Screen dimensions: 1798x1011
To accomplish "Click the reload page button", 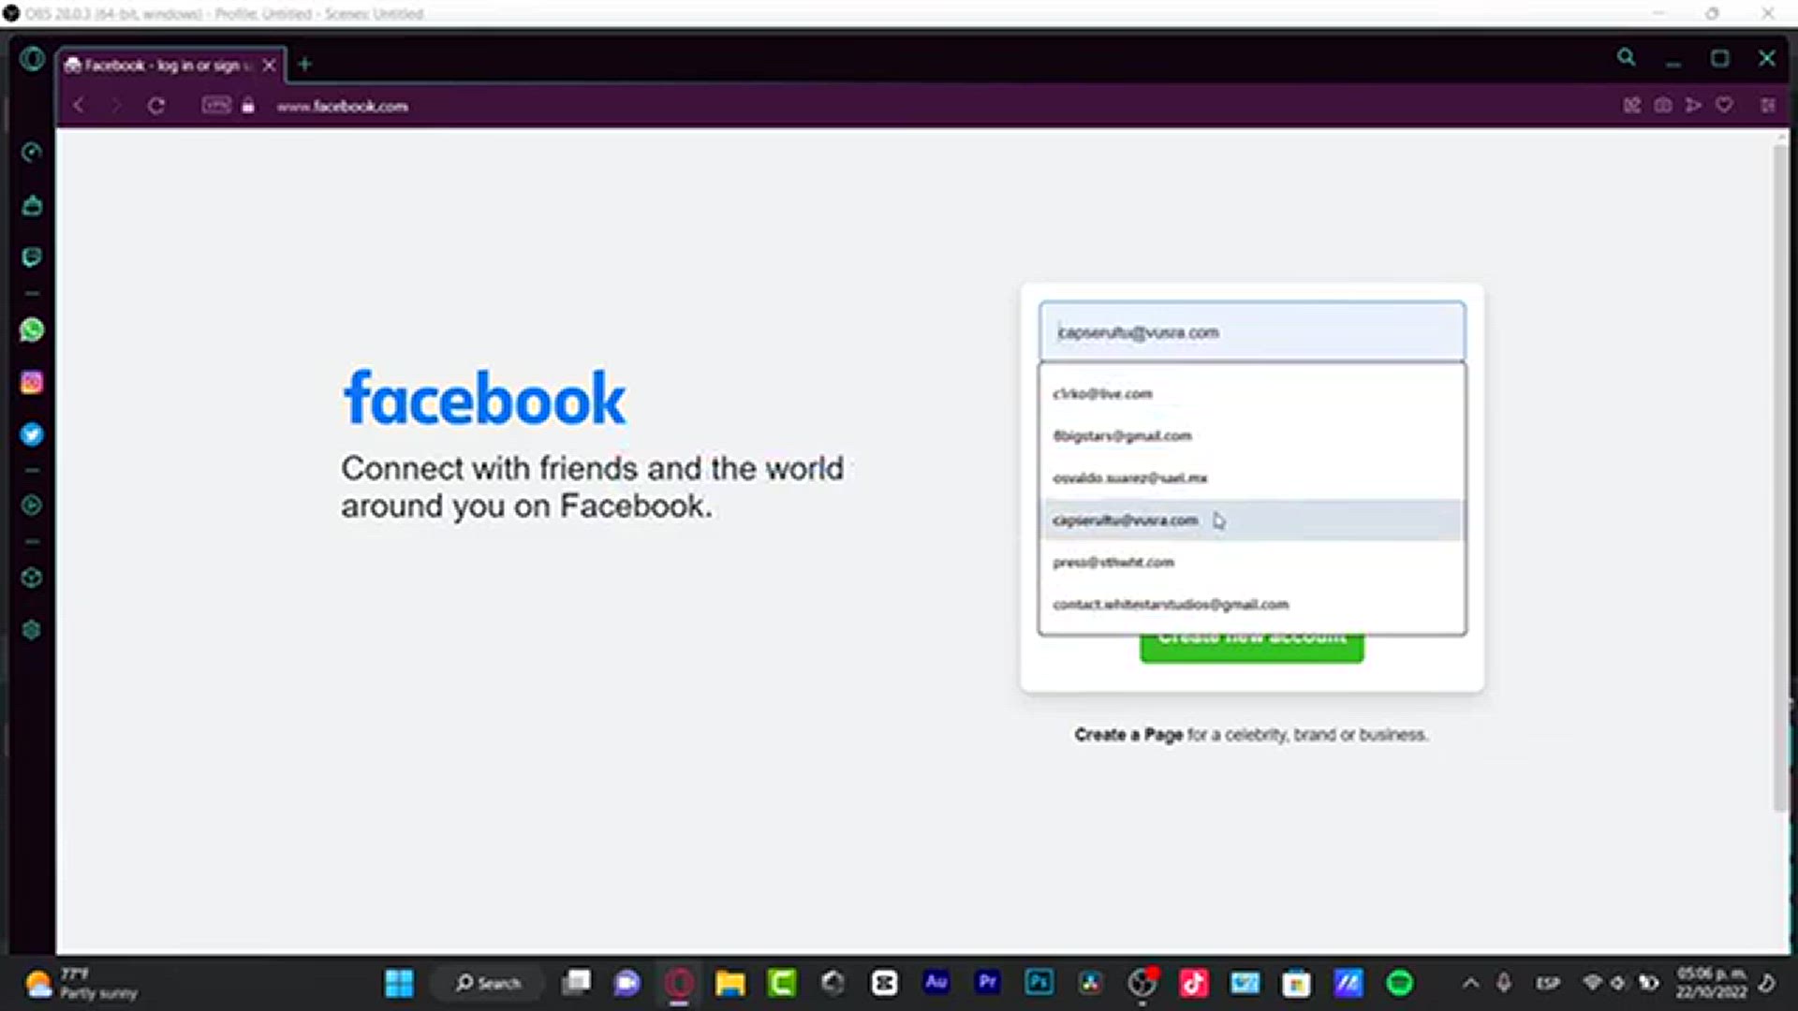I will point(156,106).
